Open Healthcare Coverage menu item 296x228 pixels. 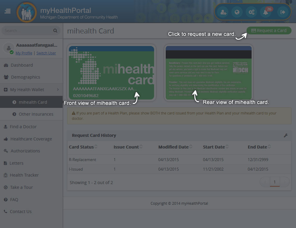coord(31,139)
